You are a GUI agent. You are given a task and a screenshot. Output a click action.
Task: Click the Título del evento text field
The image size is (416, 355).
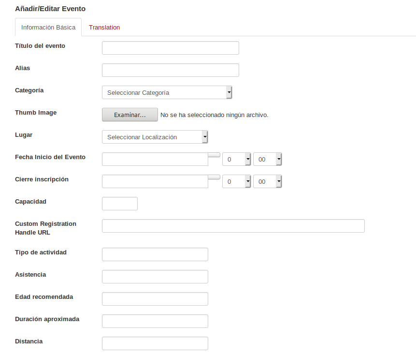(x=170, y=48)
